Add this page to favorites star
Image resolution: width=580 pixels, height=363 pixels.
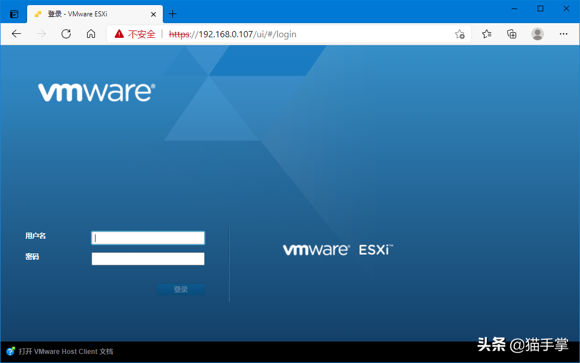click(460, 34)
